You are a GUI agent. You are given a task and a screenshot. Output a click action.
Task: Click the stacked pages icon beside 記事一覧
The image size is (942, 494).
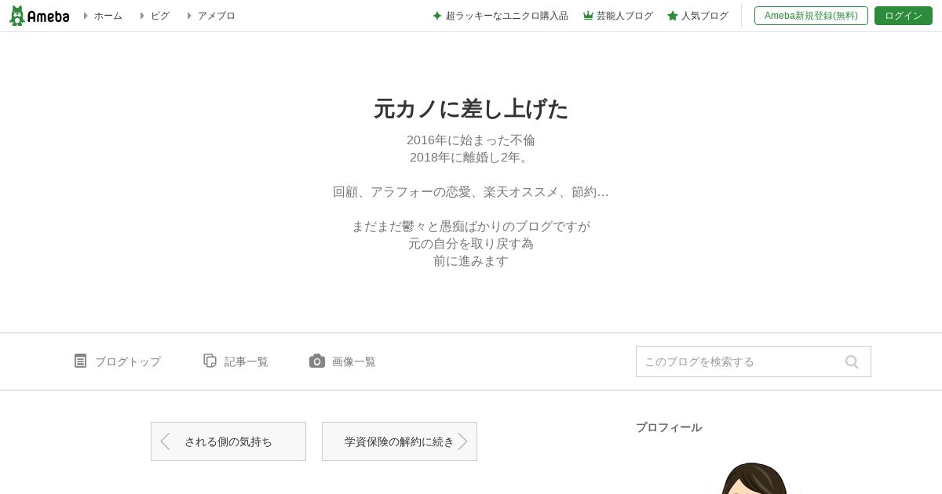tap(210, 361)
